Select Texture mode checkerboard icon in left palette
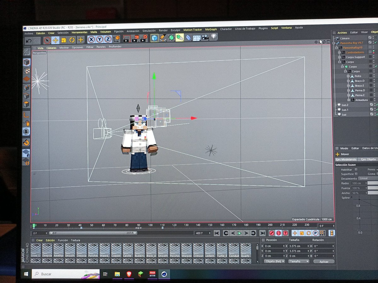Viewport: 378px width, 283px height. click(x=27, y=71)
